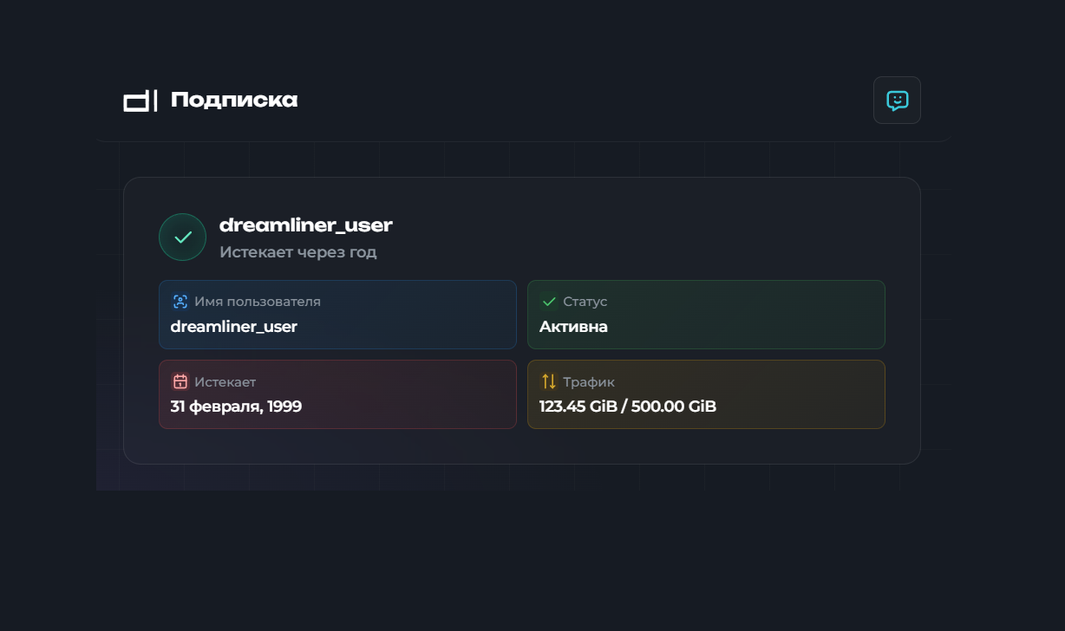Click the 'Имя пользователя' label

pos(257,302)
